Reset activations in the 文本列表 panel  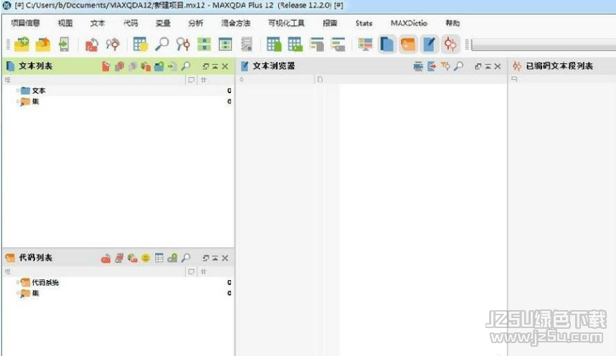[106, 67]
